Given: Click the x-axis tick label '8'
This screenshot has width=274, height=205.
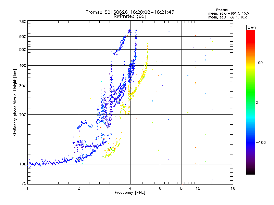Looking at the screenshot, I should pos(182,188).
